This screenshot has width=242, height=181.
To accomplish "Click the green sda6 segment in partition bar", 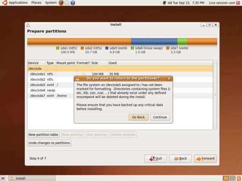I will [x=182, y=41].
